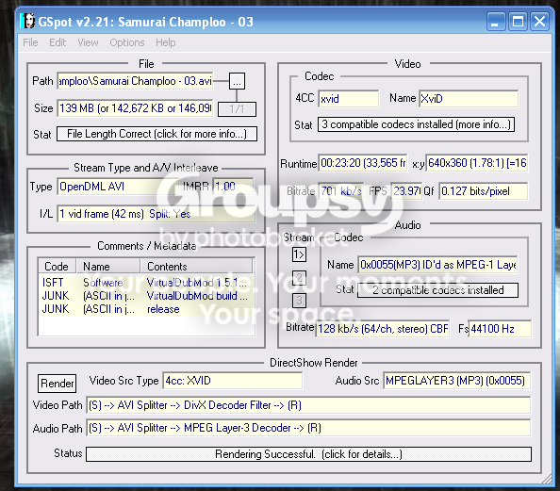Open the Options menu

[126, 42]
